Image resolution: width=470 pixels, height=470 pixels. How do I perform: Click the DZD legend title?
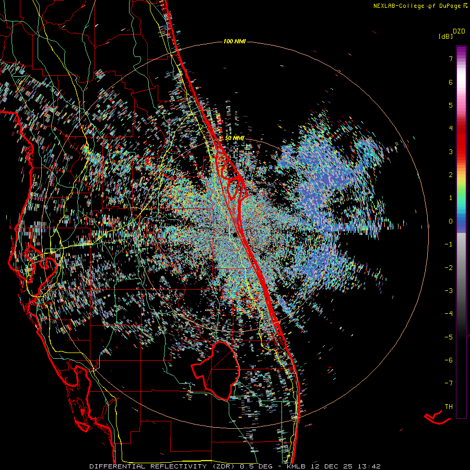tap(459, 31)
